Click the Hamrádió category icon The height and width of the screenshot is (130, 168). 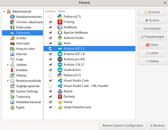click(x=12, y=44)
